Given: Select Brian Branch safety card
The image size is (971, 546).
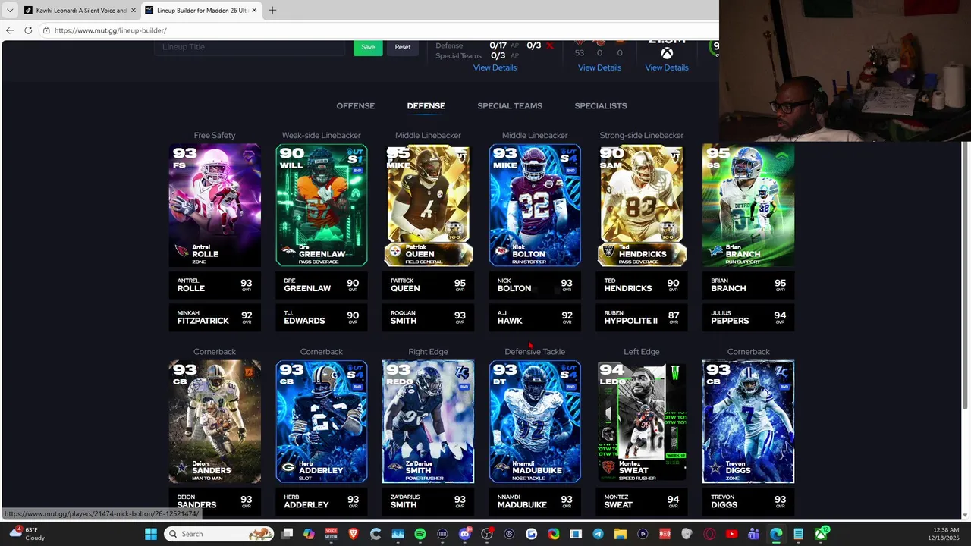Looking at the screenshot, I should pos(749,206).
